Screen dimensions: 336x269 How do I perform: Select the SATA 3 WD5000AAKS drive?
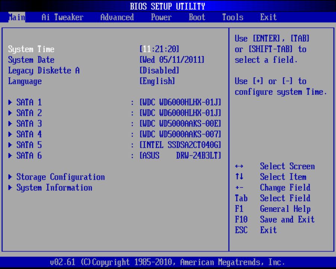click(29, 123)
